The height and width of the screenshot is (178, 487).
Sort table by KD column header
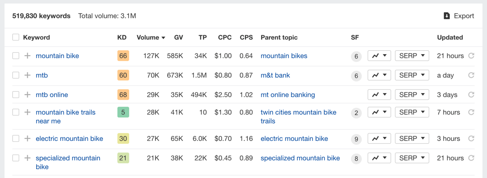122,38
